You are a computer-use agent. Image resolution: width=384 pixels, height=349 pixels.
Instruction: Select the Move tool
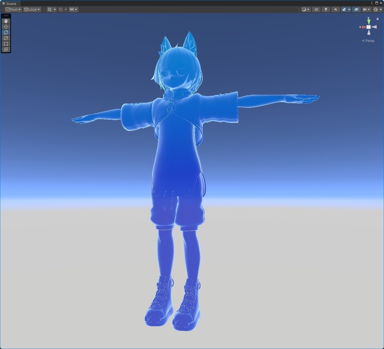coord(6,26)
